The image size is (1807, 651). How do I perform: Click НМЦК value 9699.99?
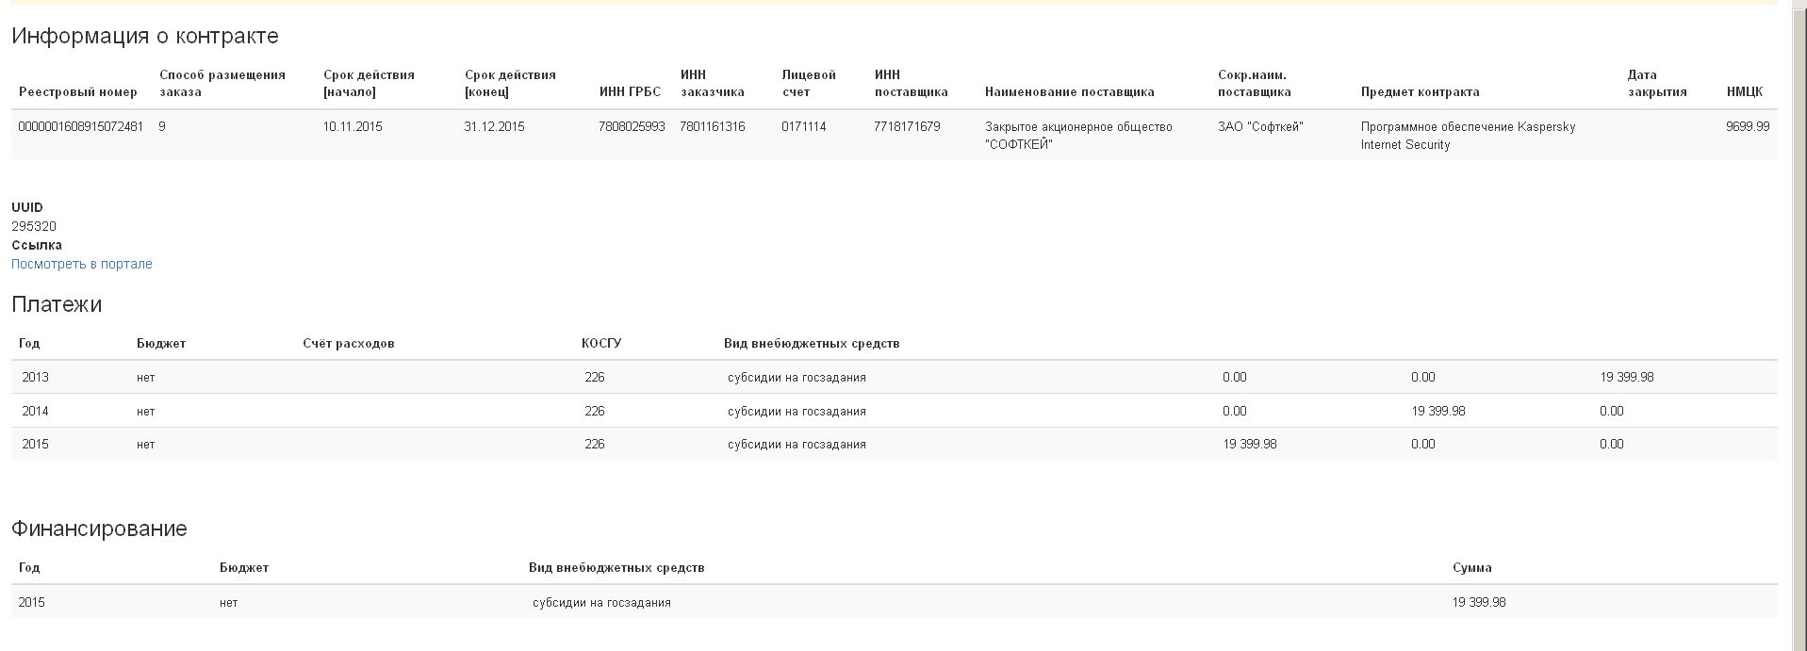point(1748,126)
